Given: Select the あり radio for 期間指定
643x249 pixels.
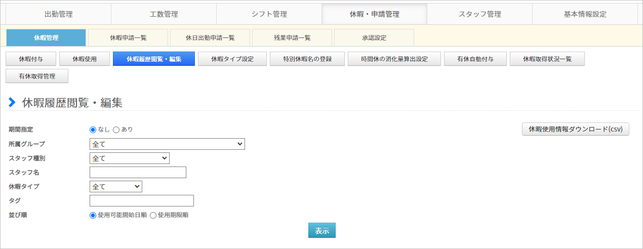Looking at the screenshot, I should (x=116, y=130).
